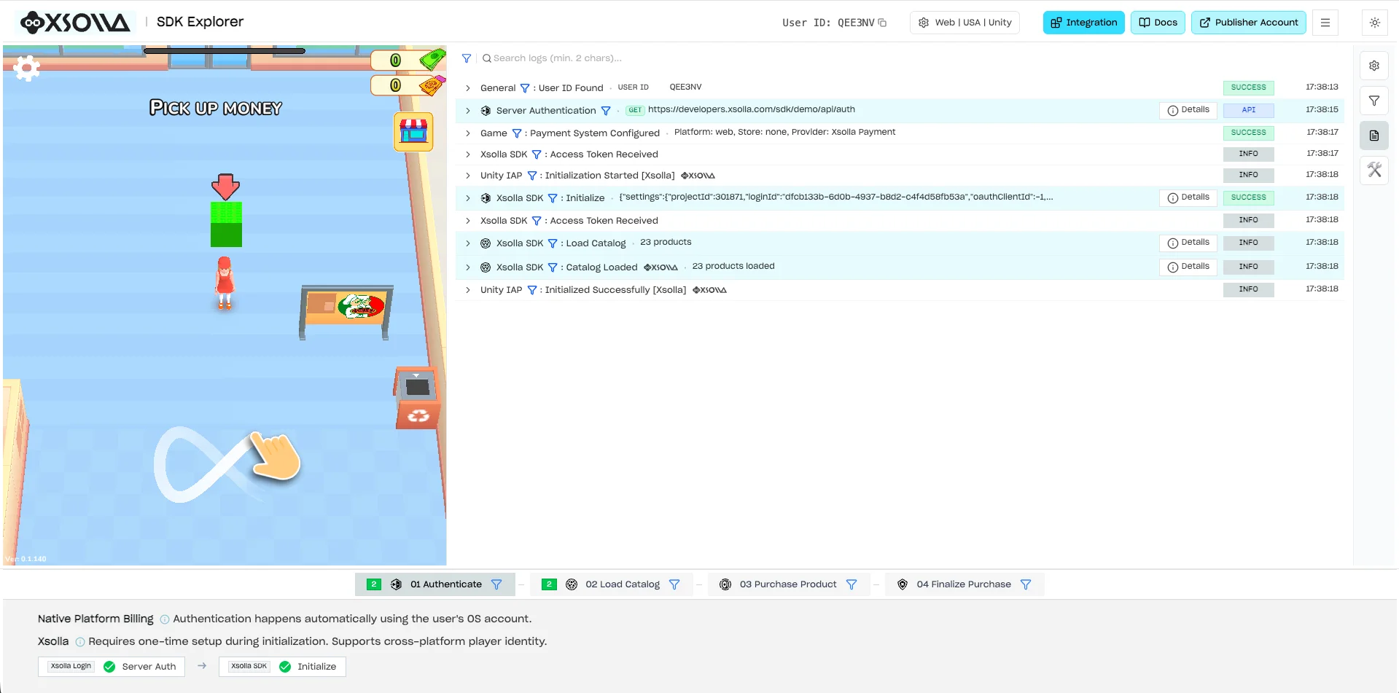Open Details for Catalog Loaded row
Screen dimensions: 1399x693
[x=1188, y=267]
